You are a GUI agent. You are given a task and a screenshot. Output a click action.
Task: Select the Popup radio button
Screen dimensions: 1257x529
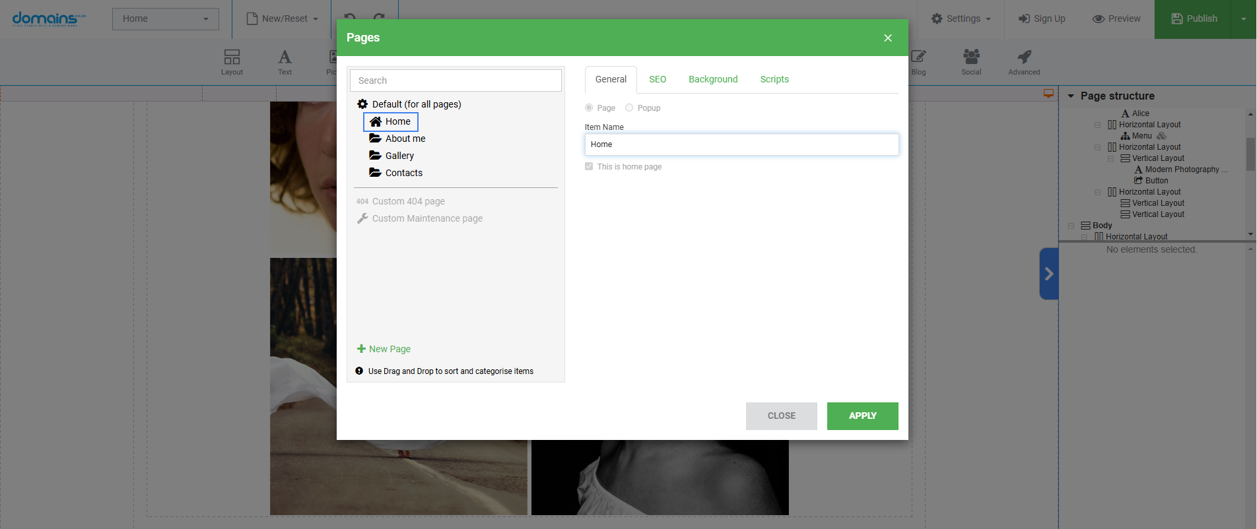click(x=629, y=108)
